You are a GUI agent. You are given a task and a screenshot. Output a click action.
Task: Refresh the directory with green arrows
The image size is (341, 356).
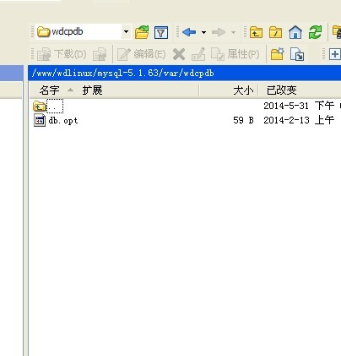point(315,32)
